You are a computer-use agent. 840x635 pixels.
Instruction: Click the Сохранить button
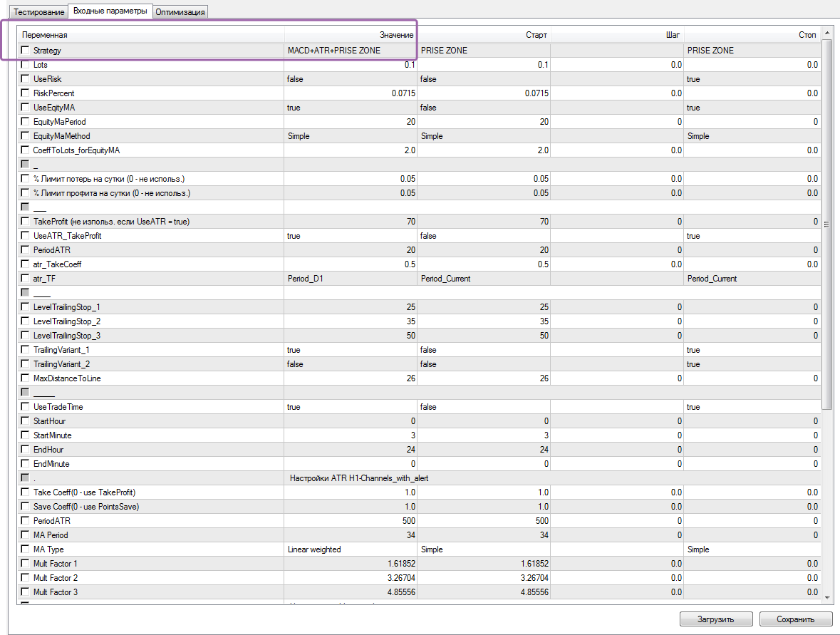click(x=796, y=619)
